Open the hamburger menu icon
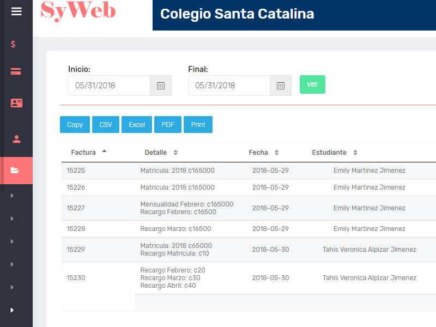 point(16,11)
